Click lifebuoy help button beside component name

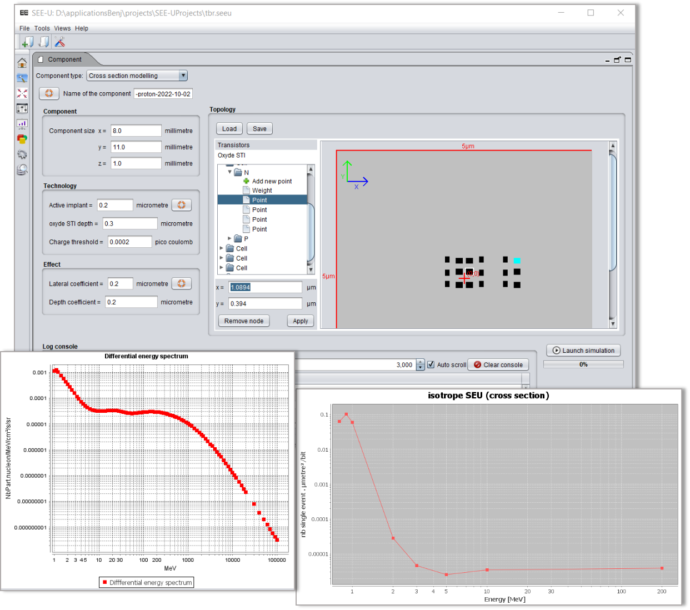tap(49, 93)
